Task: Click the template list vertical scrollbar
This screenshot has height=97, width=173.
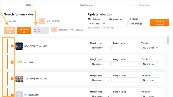Action: 168,40
